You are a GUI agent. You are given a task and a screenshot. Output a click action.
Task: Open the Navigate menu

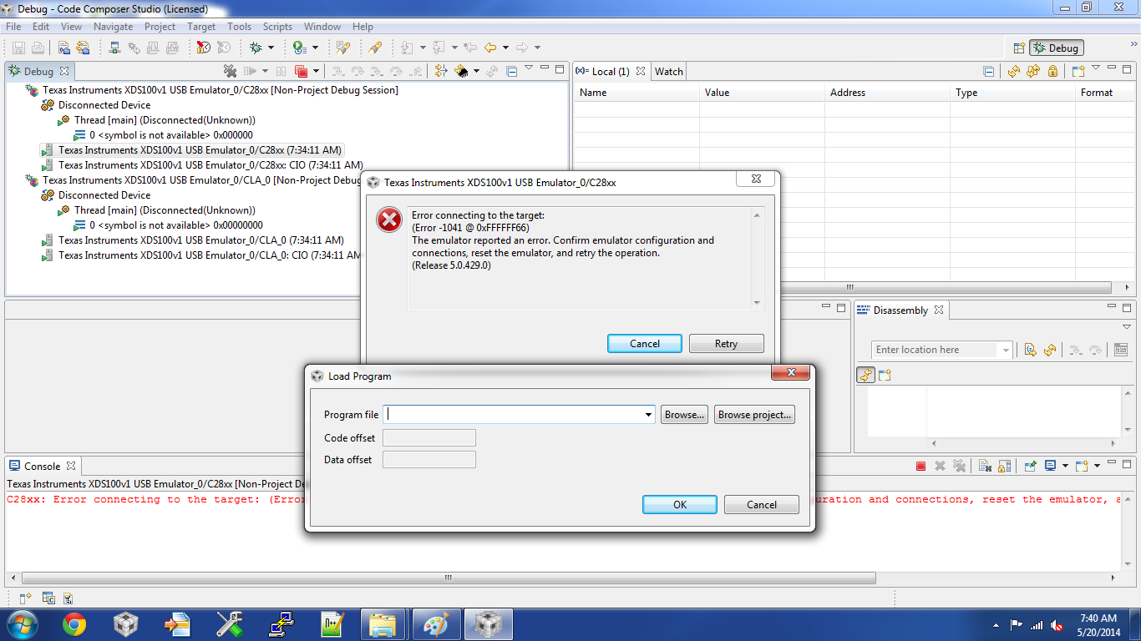pos(113,27)
